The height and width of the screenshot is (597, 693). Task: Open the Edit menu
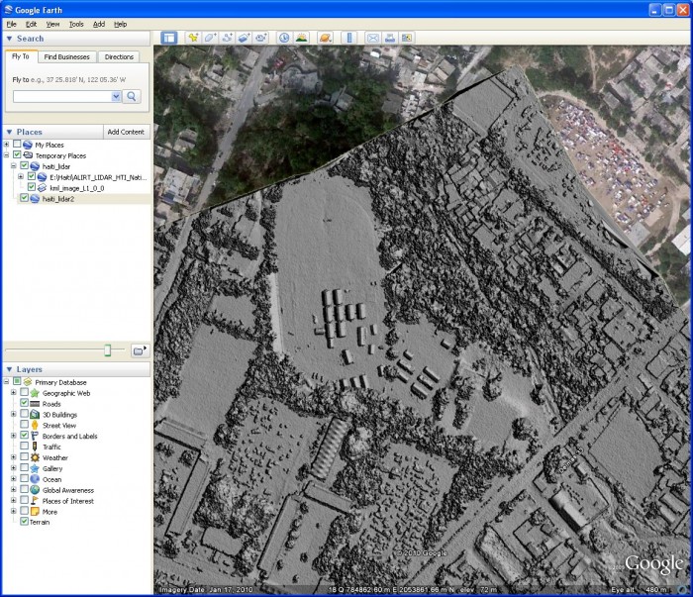click(31, 25)
